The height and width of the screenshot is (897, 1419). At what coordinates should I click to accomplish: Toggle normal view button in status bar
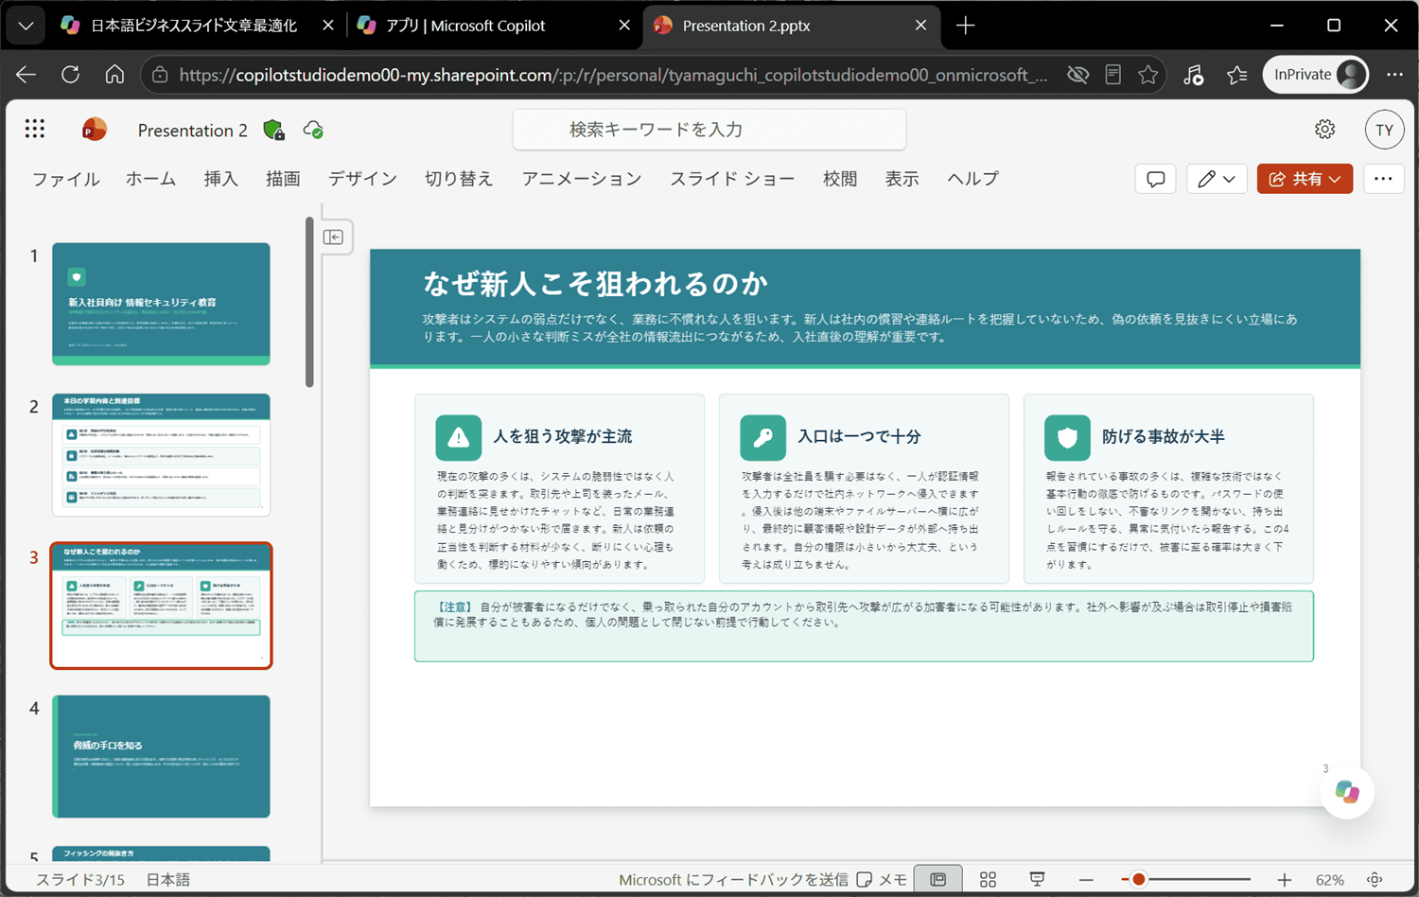click(937, 880)
